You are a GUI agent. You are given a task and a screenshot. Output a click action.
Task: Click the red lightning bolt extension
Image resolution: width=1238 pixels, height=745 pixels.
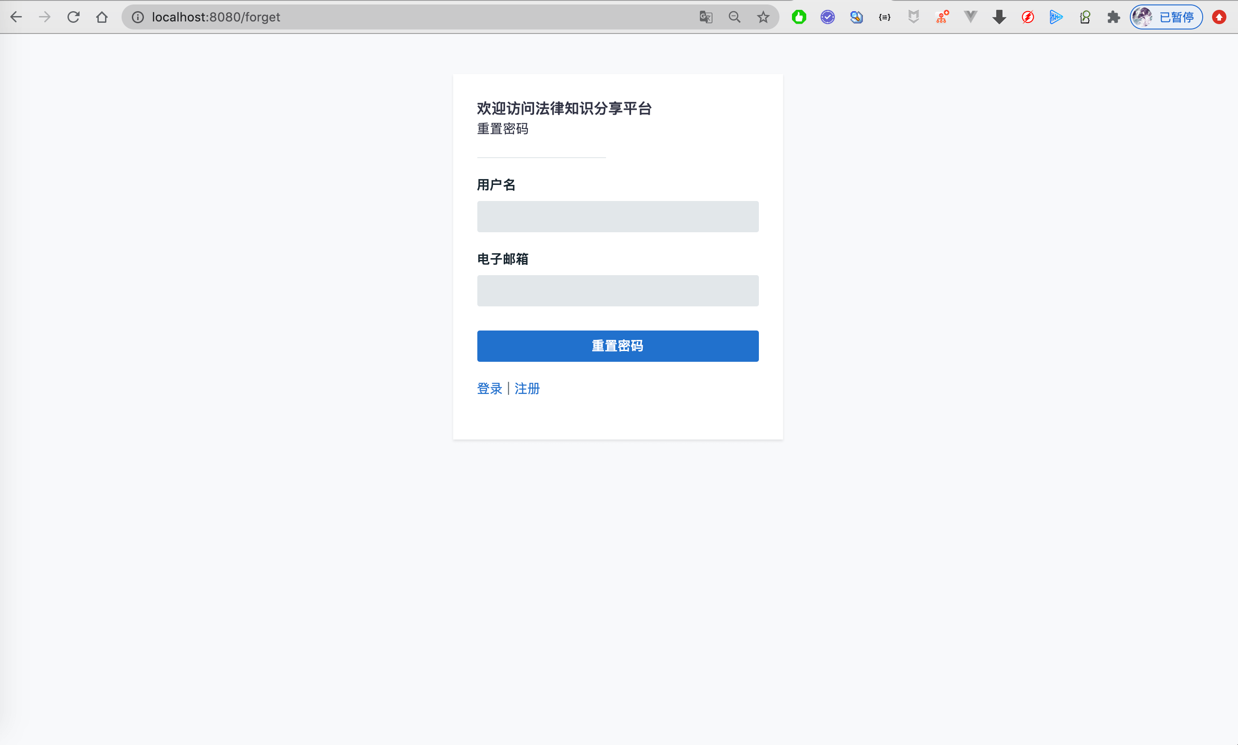click(1028, 17)
